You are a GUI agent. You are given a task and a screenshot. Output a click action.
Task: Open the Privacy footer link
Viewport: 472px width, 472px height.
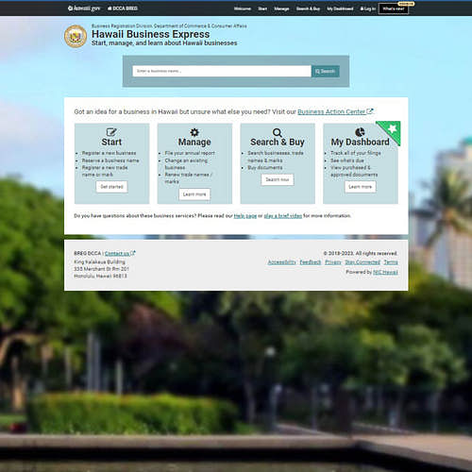[333, 262]
